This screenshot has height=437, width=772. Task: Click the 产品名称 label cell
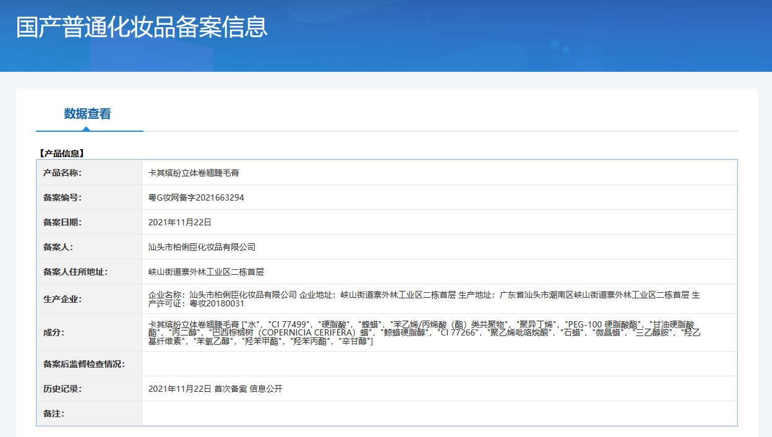tap(89, 173)
